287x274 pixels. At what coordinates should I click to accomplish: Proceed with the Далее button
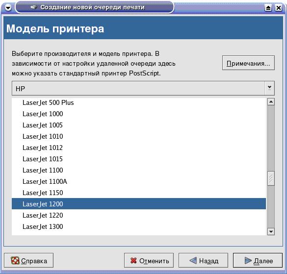pyautogui.click(x=258, y=260)
